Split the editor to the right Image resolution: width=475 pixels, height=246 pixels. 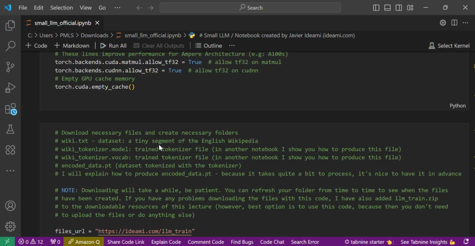454,23
